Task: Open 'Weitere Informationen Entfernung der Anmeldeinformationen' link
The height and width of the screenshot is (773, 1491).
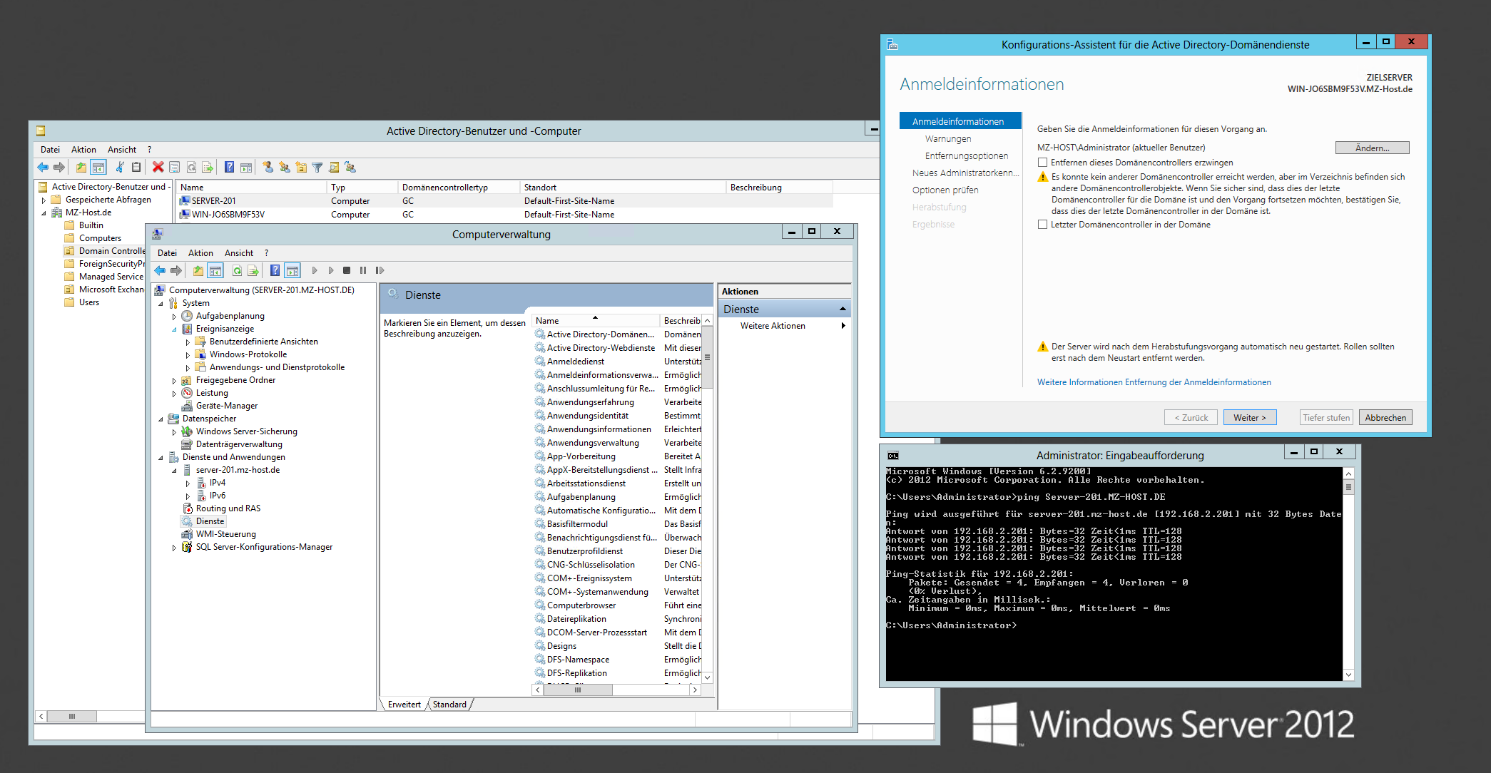Action: 1154,382
